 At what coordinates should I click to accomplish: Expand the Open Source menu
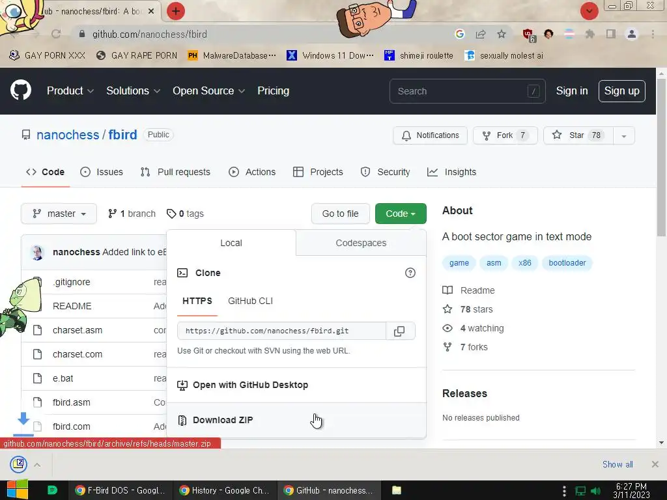(208, 90)
